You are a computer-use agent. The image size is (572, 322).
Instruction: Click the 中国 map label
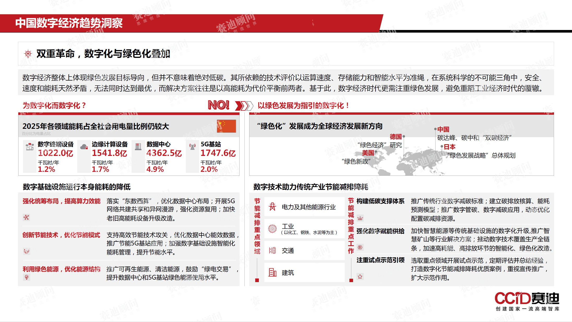[x=443, y=129]
